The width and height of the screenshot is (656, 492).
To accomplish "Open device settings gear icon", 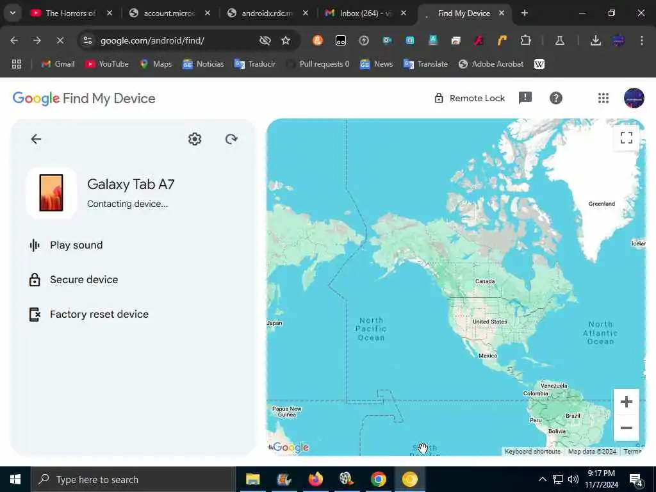I will (195, 139).
